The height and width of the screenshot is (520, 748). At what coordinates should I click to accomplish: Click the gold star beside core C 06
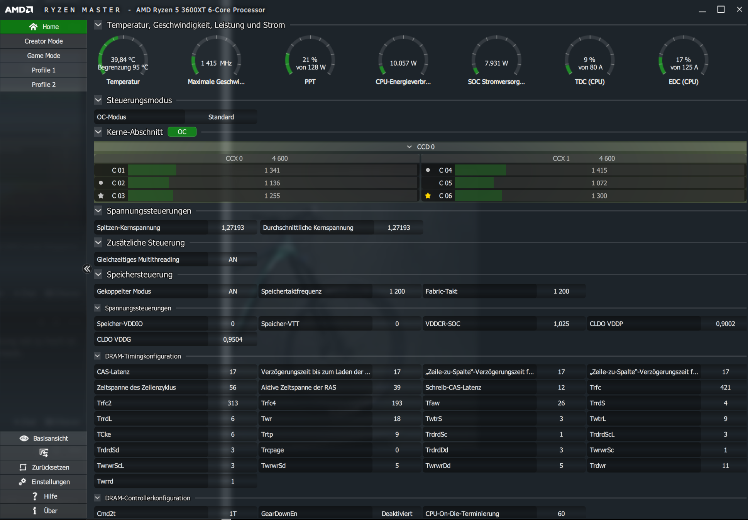coord(428,196)
